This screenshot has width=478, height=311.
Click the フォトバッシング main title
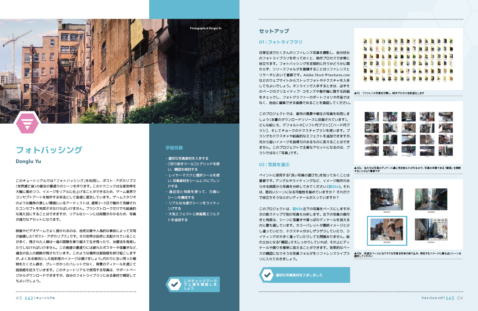pos(49,150)
